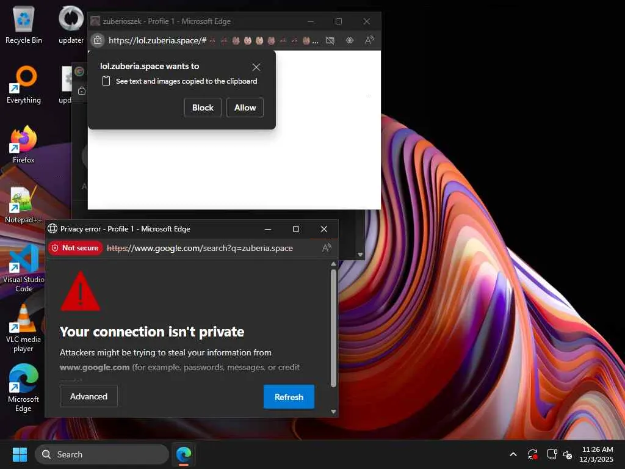The image size is (625, 469).
Task: Click Block in the clipboard permission prompt
Action: (x=203, y=107)
